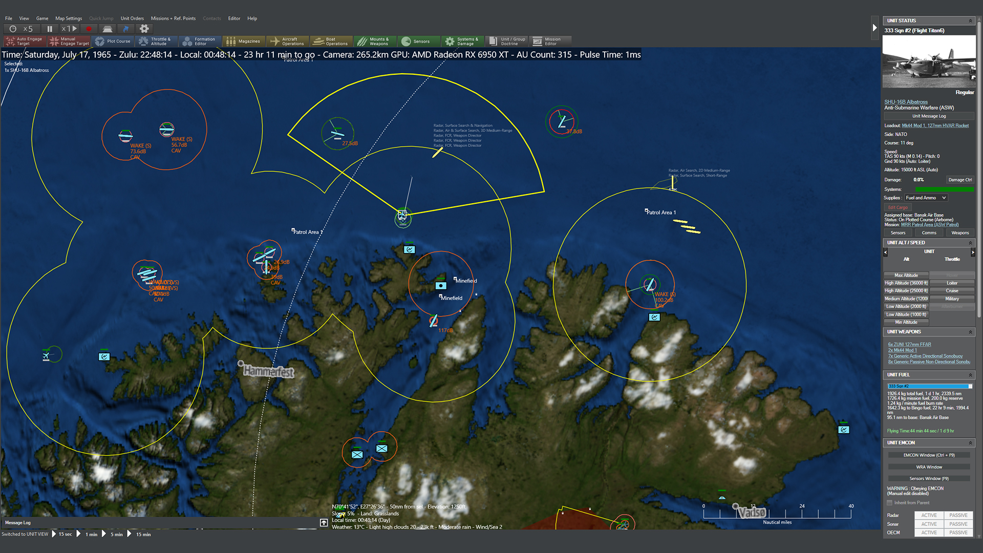This screenshot has width=983, height=553.
Task: Open Formation Editor
Action: coord(201,41)
